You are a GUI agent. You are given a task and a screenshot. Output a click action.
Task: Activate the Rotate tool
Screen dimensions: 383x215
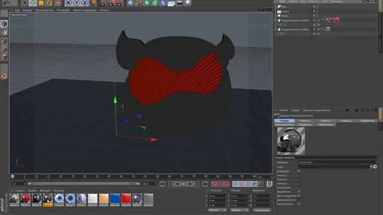pyautogui.click(x=49, y=3)
